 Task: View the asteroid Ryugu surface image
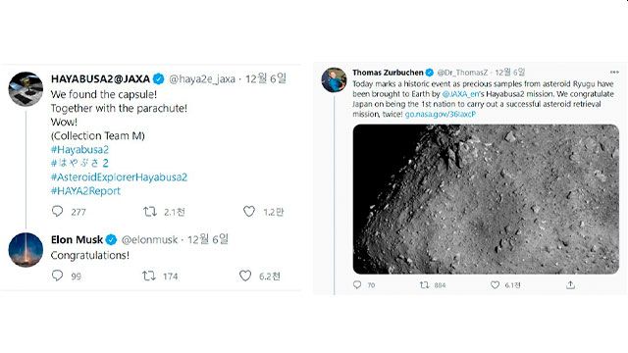tap(486, 199)
